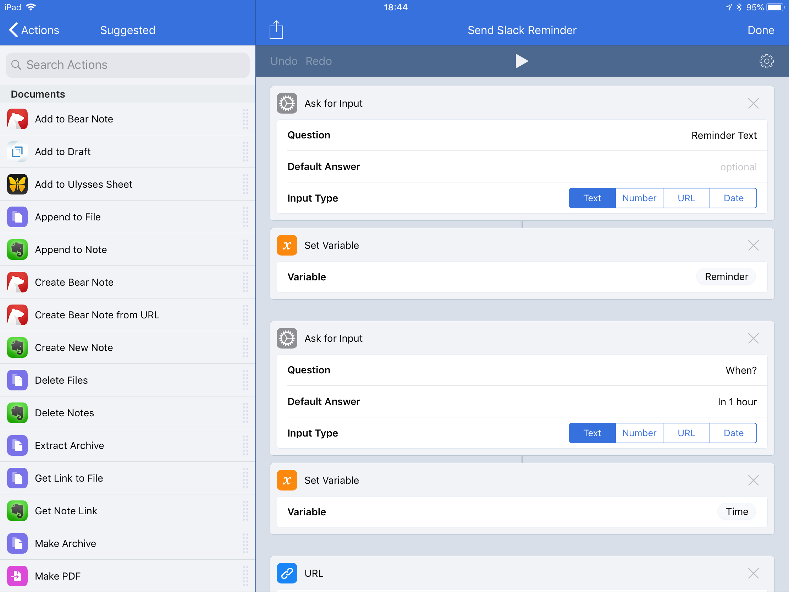Select the 'Extract Archive' label
The width and height of the screenshot is (789, 592).
pos(70,445)
